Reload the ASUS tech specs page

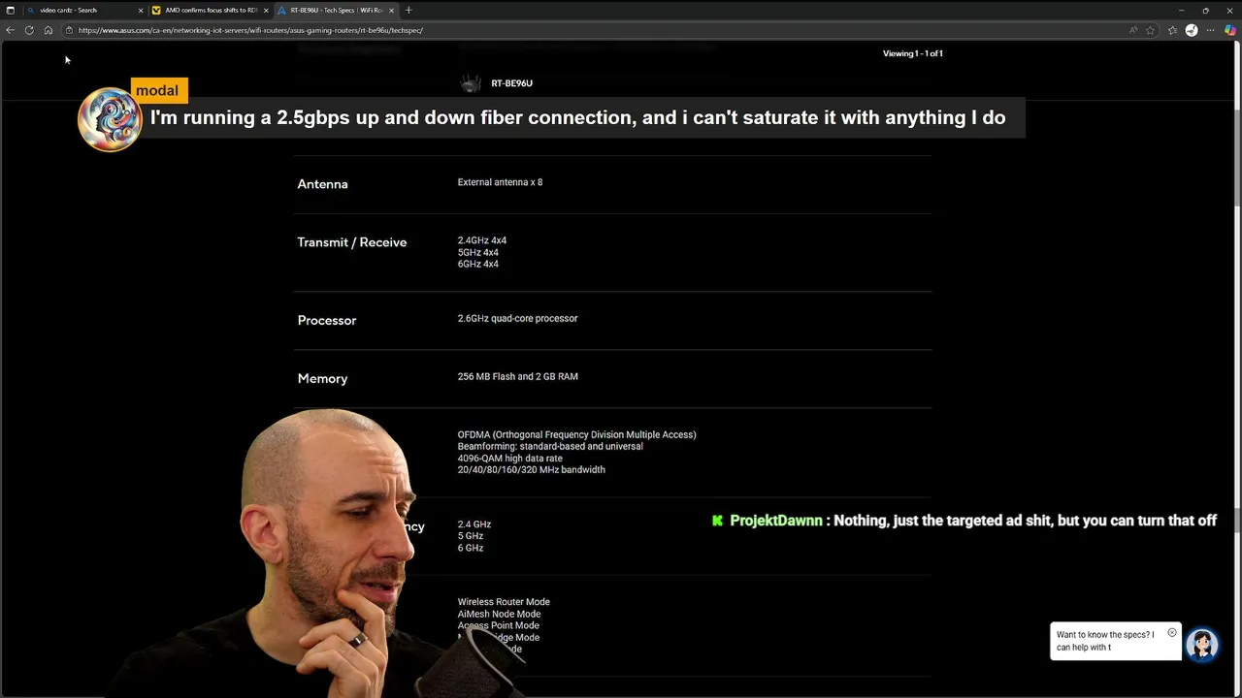(x=29, y=30)
